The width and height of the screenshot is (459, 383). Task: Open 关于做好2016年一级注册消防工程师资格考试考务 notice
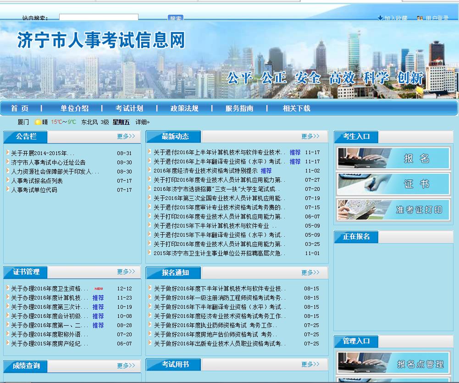220,298
